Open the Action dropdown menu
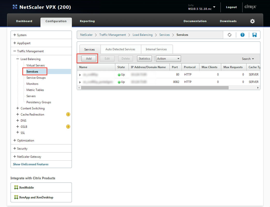This screenshot has height=207, width=270. click(x=168, y=59)
